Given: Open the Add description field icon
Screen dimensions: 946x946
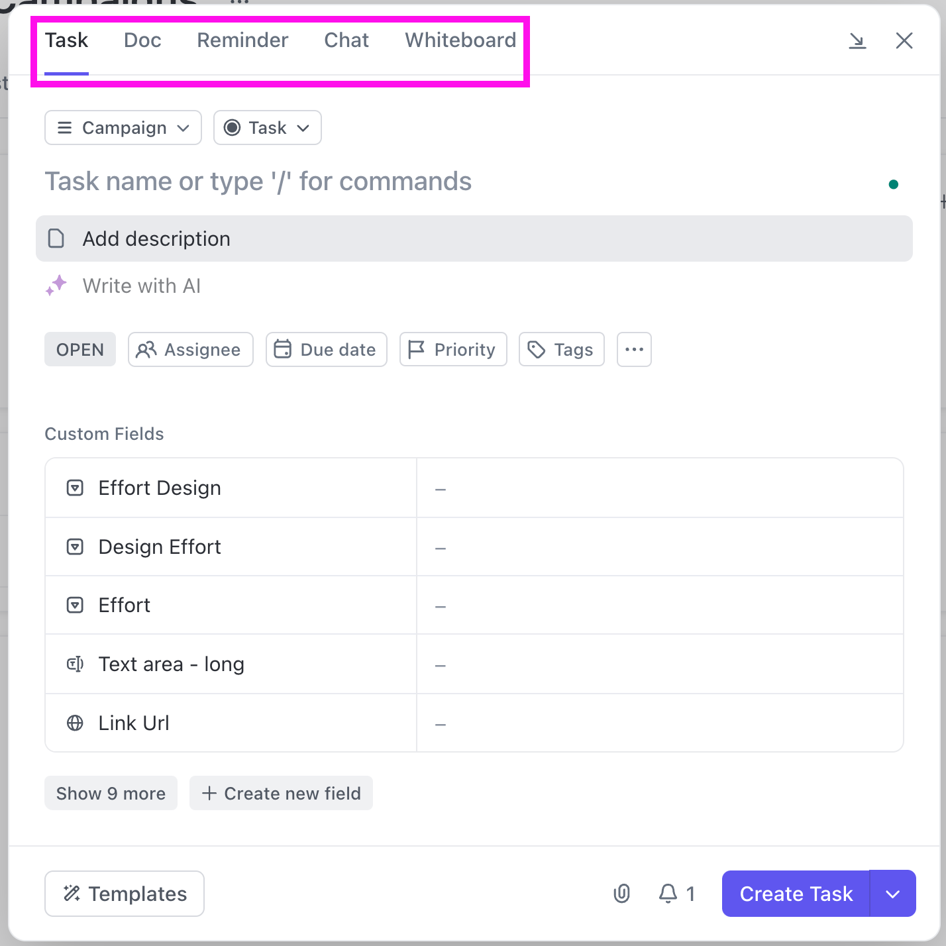Looking at the screenshot, I should click(x=56, y=238).
